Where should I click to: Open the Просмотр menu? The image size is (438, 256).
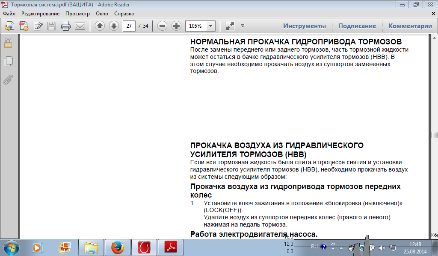pos(77,14)
